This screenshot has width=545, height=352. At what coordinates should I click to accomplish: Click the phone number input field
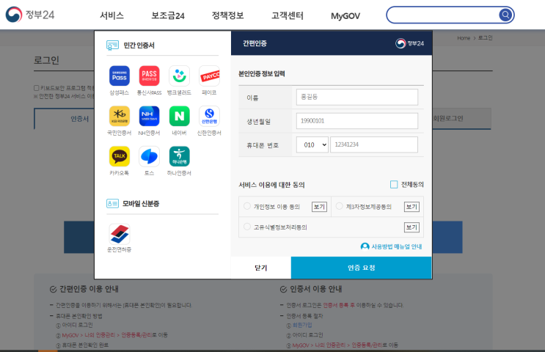click(374, 144)
